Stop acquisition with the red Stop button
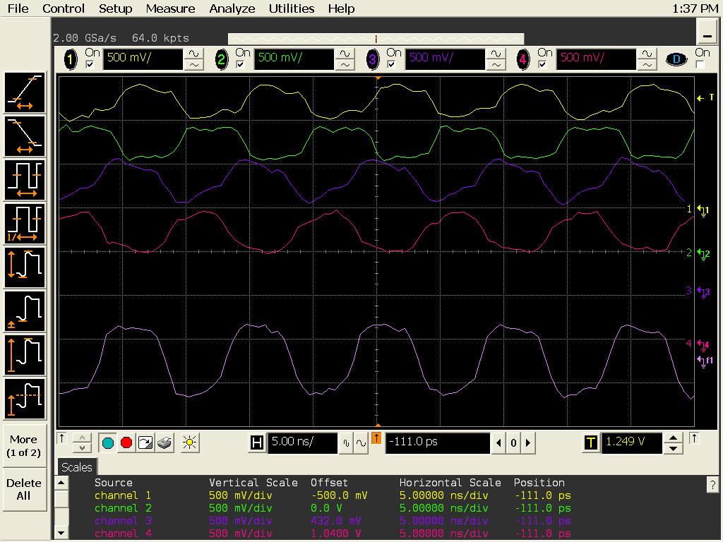 126,443
